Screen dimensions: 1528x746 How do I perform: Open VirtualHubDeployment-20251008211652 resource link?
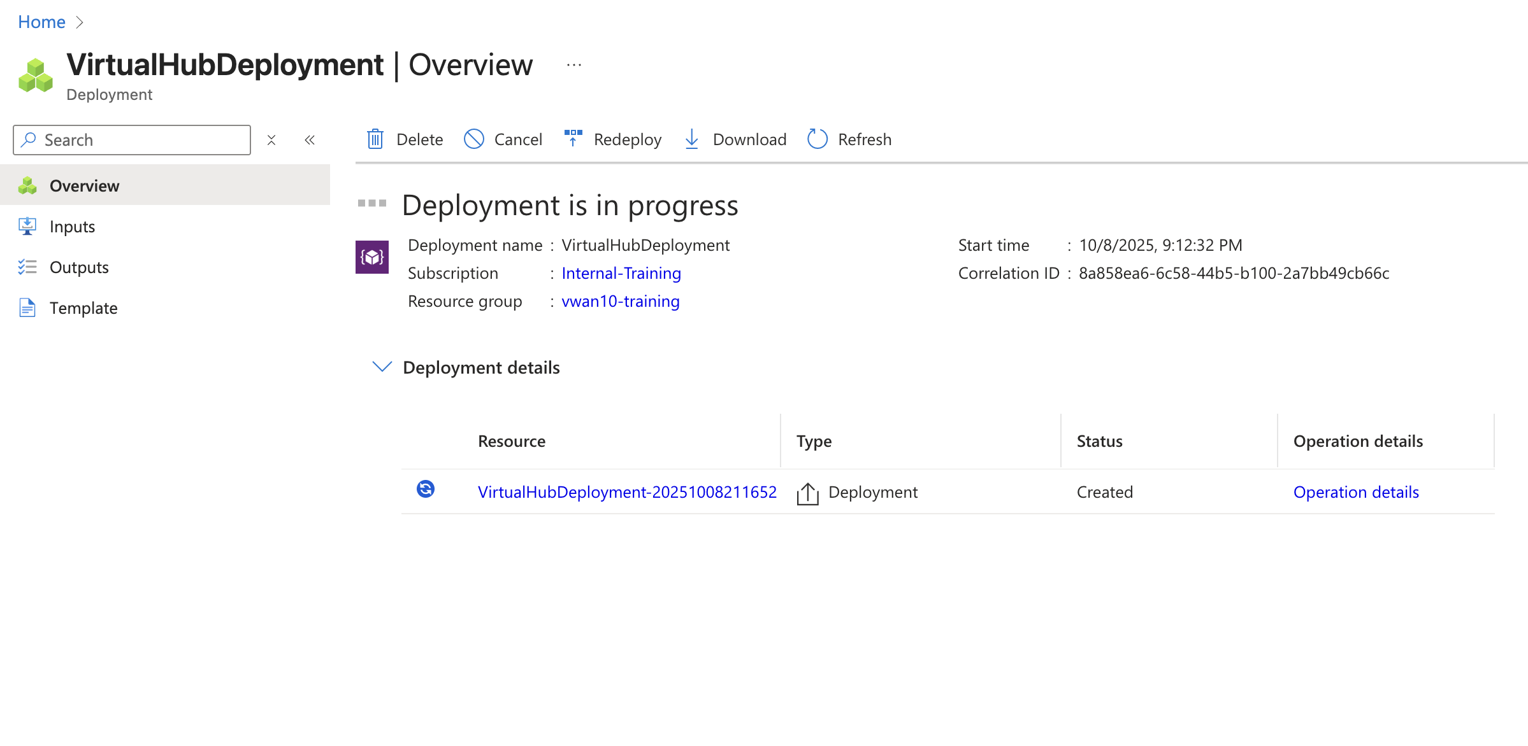[x=627, y=492]
